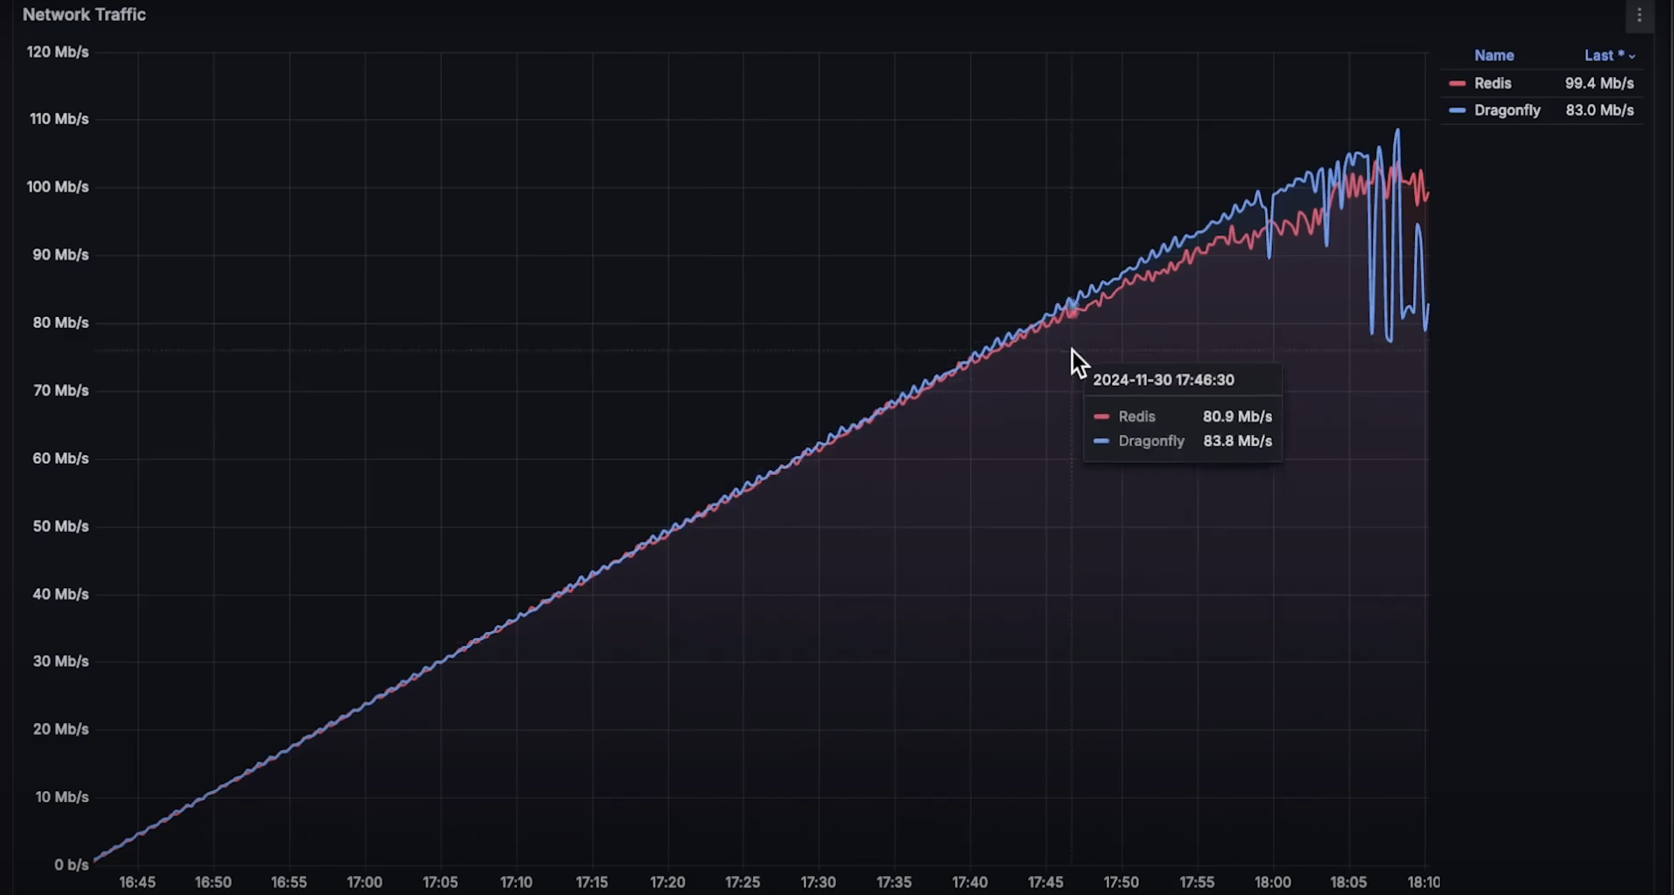1674x895 pixels.
Task: Click the blue Dragonfly legend color swatch
Action: (1457, 110)
